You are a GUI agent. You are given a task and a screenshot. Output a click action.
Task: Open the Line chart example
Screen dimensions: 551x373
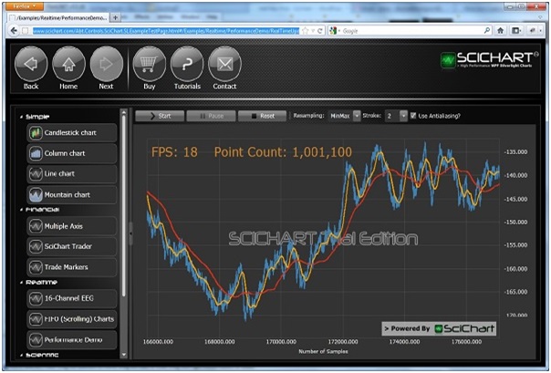[x=72, y=174]
